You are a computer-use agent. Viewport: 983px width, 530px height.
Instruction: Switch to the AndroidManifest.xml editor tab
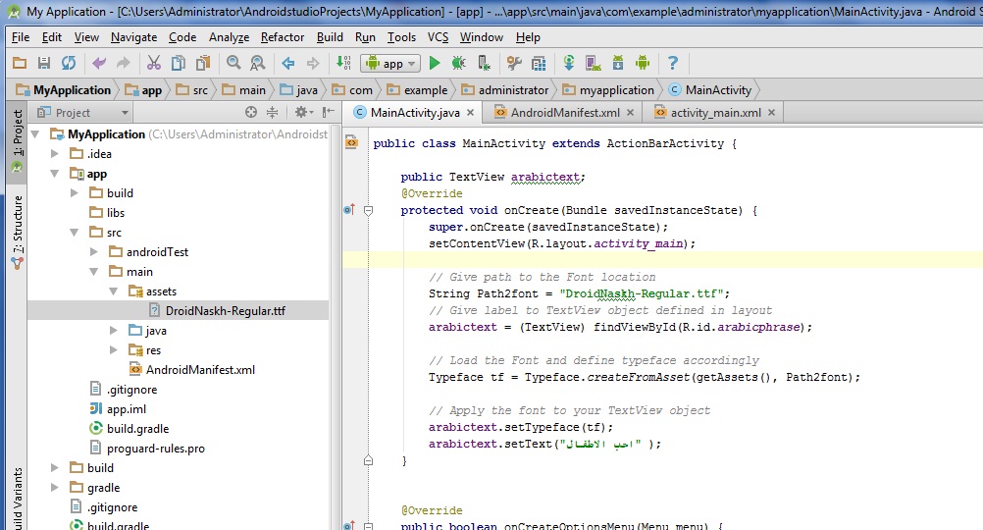click(564, 113)
